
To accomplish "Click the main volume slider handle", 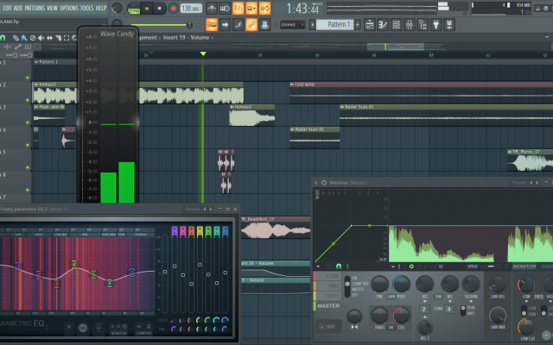I will [189, 25].
